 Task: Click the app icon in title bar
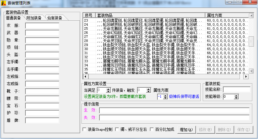coord(3,3)
